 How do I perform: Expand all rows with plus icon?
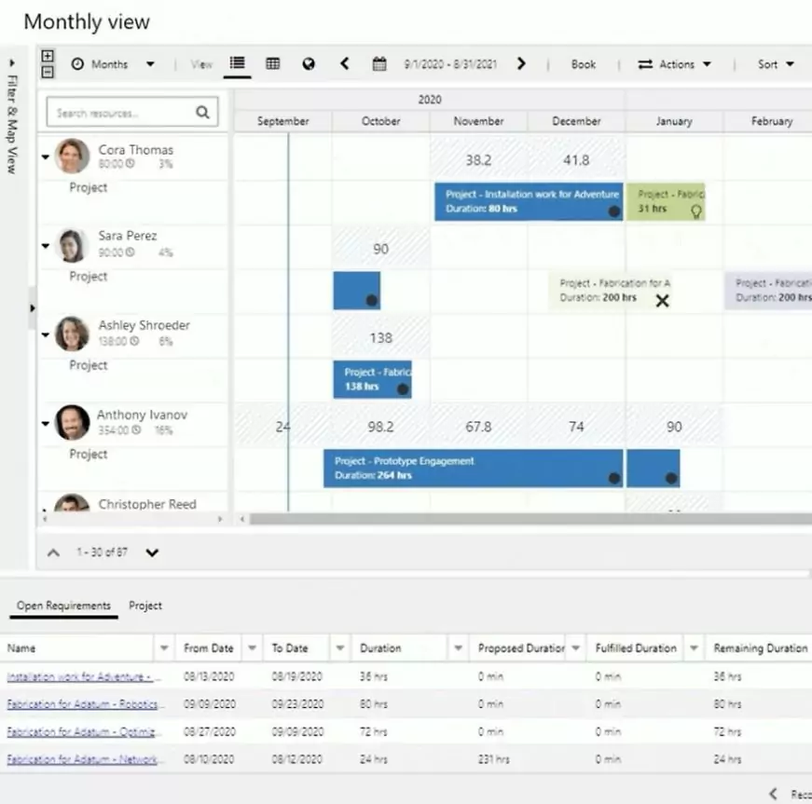click(x=48, y=56)
